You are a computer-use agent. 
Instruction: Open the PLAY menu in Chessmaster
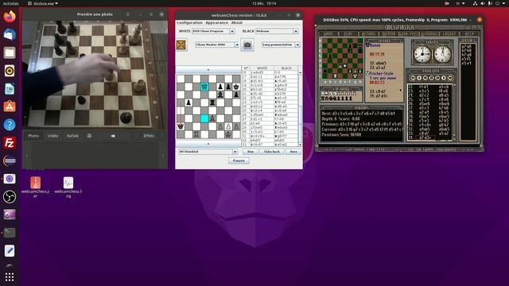tap(348, 33)
